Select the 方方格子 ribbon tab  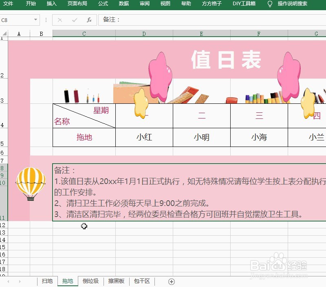click(x=211, y=4)
